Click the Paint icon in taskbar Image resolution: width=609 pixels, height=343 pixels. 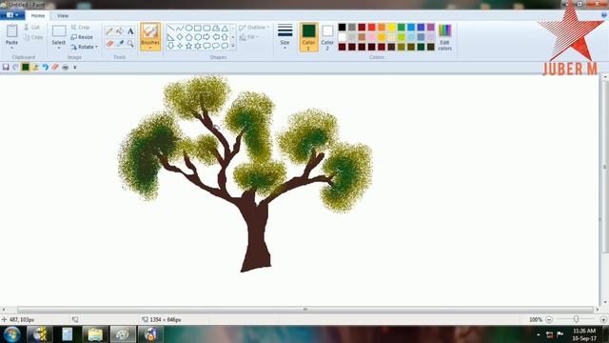(123, 334)
